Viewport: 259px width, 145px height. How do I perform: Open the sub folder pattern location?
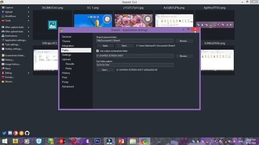coord(105,70)
